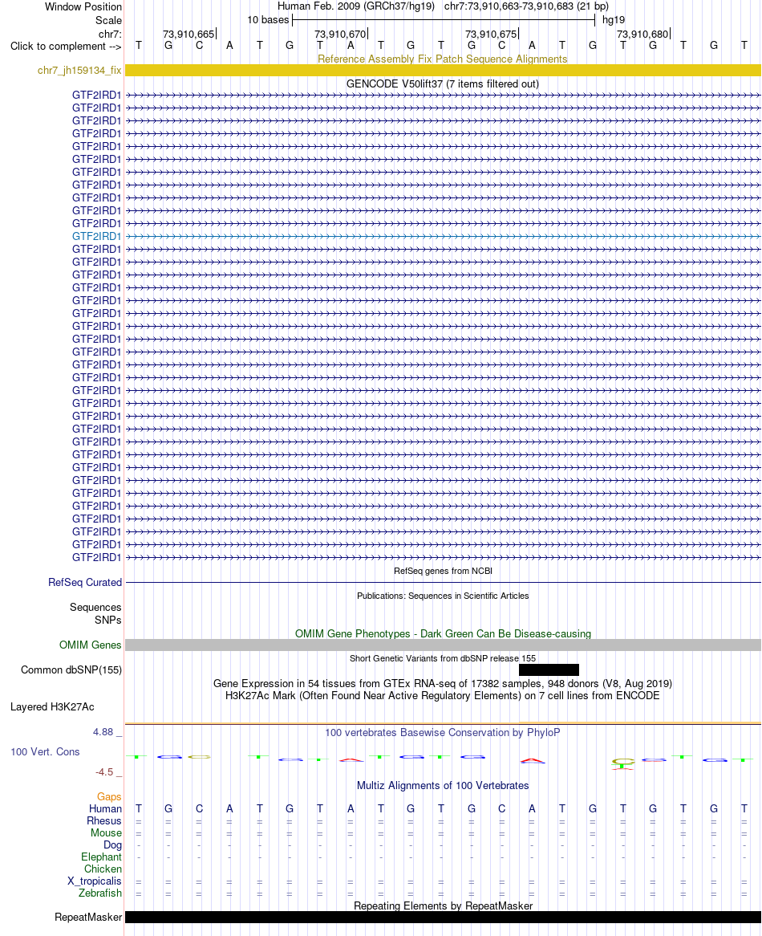The width and height of the screenshot is (762, 936).
Task: Click the Sequences track label
Action: [x=95, y=607]
